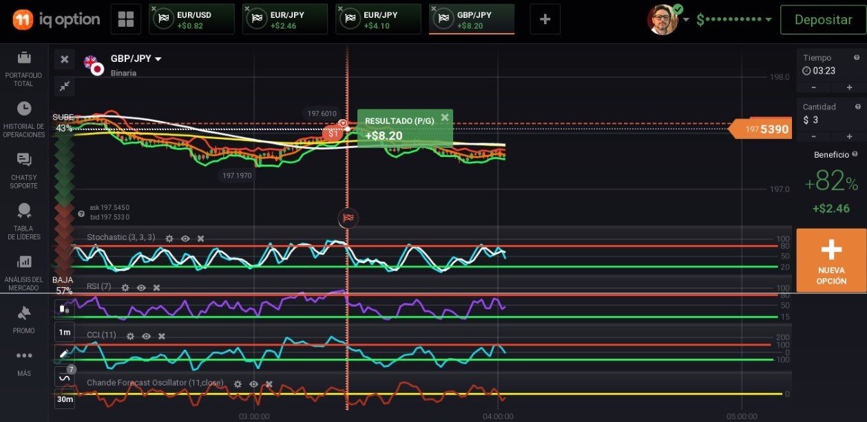Screen dimensions: 867x422
Task: Switch to the EUR/USD +$0.82 tab
Action: click(x=191, y=19)
